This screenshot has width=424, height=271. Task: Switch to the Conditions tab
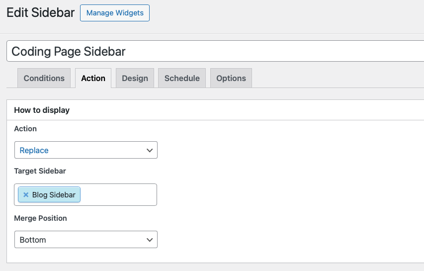pos(44,78)
